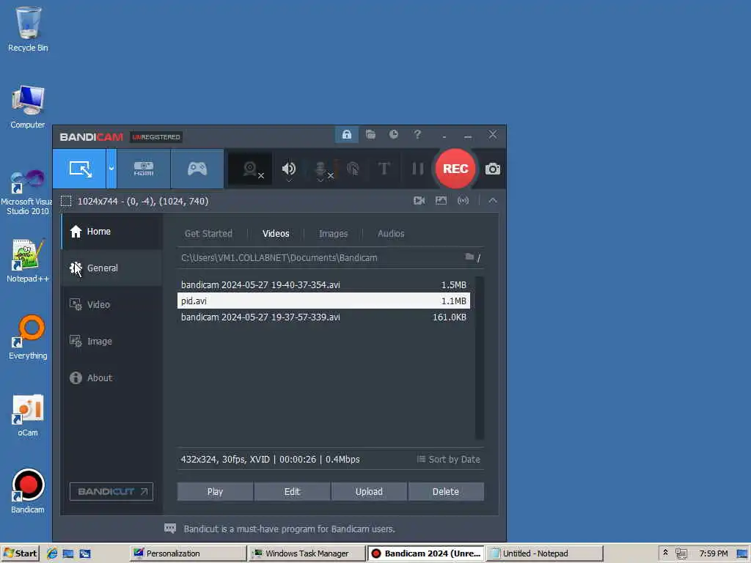Select the oCam desktop shortcut

coord(28,415)
